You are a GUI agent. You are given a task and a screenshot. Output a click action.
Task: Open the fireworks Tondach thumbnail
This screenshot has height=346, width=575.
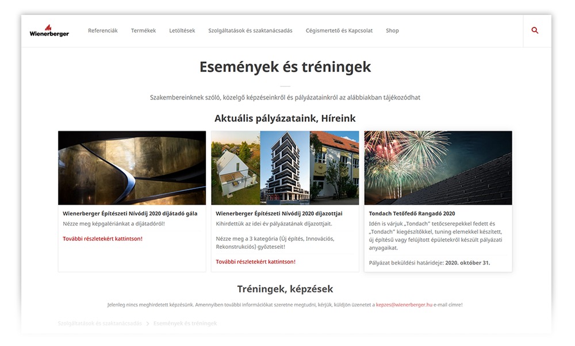click(x=438, y=168)
